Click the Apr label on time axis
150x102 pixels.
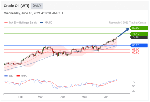(62, 97)
